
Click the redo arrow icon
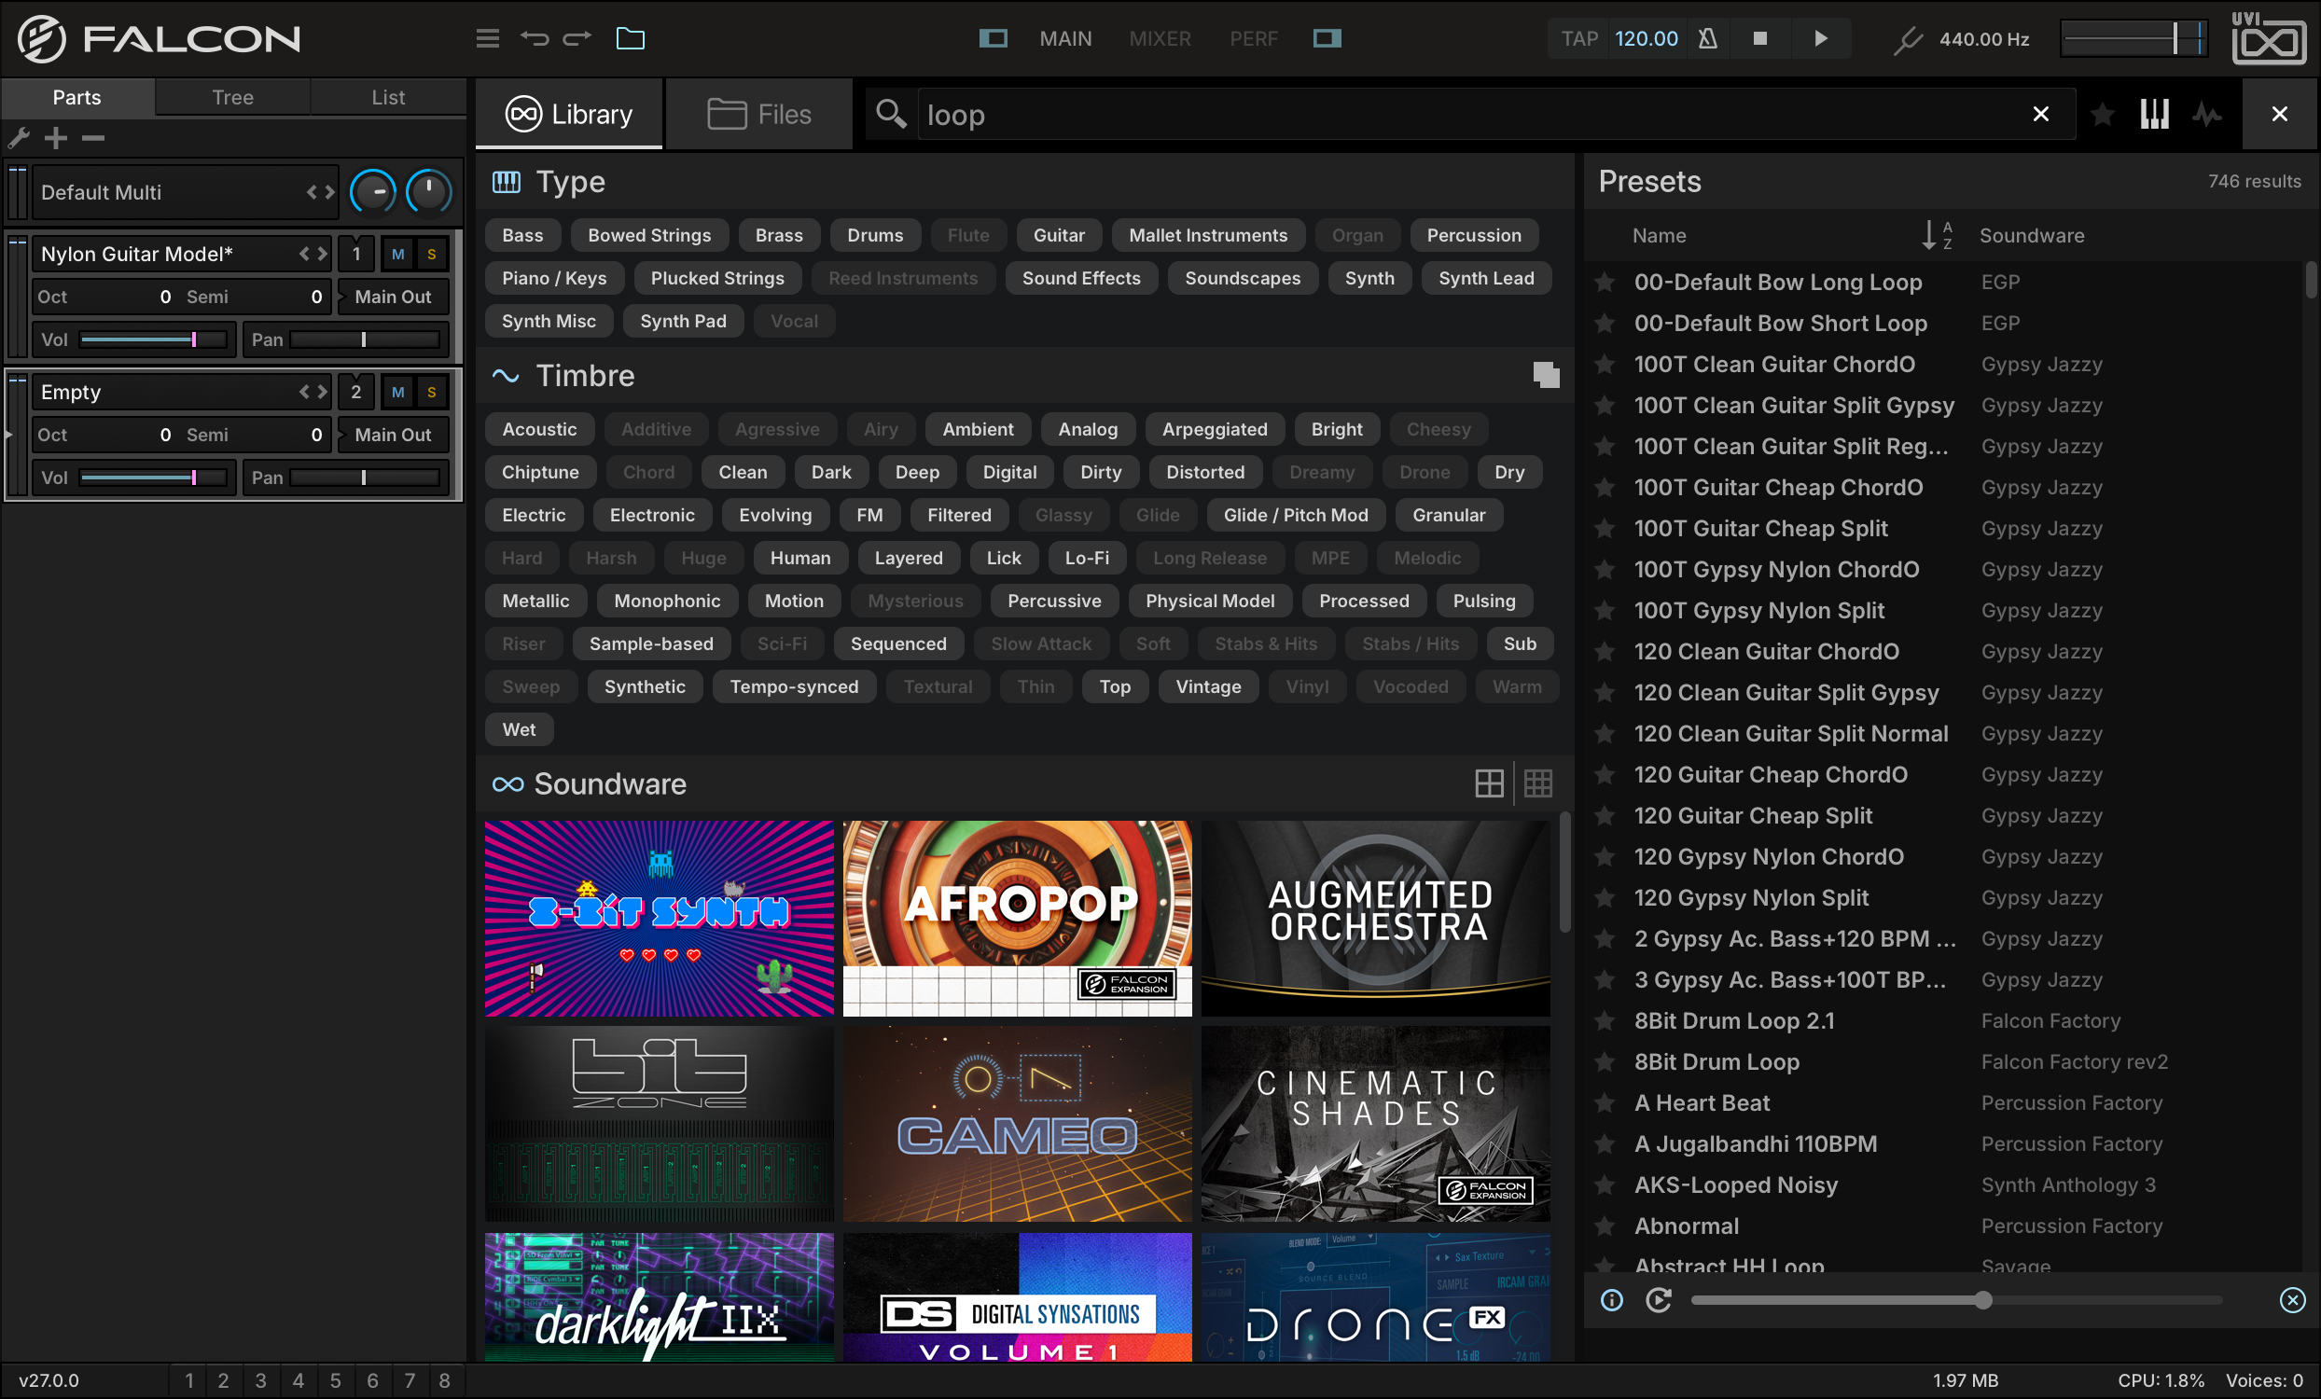click(x=577, y=38)
